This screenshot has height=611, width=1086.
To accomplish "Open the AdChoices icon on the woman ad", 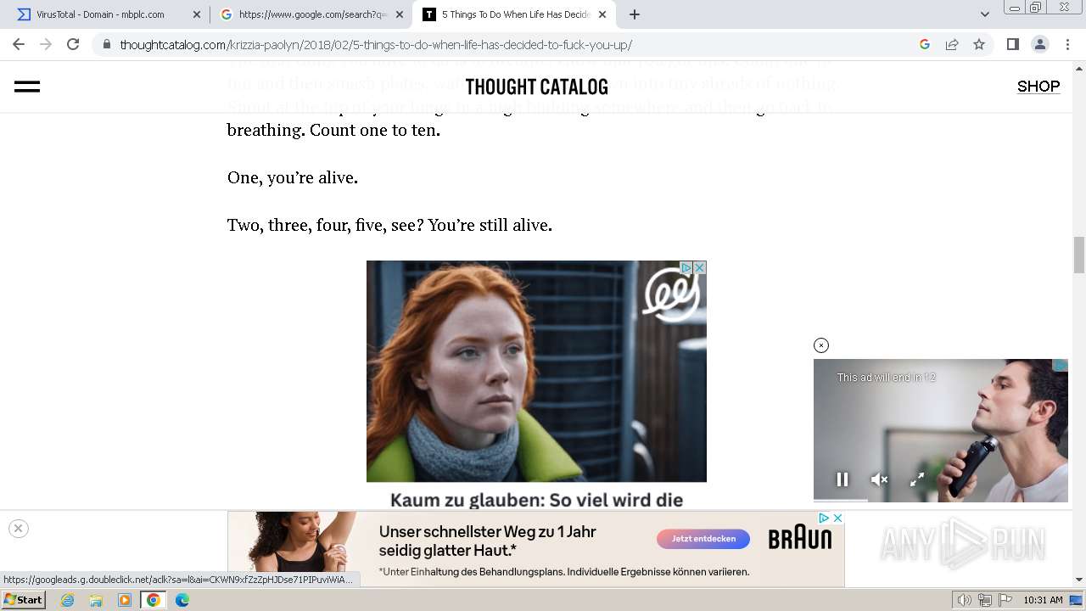I will click(686, 267).
